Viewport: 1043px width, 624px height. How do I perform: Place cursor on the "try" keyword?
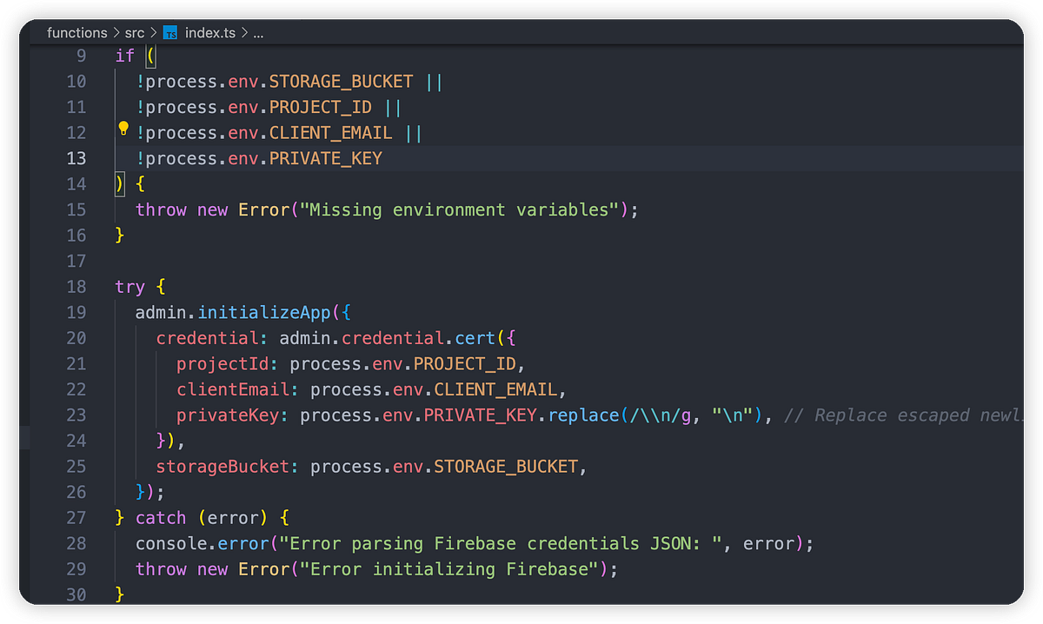point(129,286)
